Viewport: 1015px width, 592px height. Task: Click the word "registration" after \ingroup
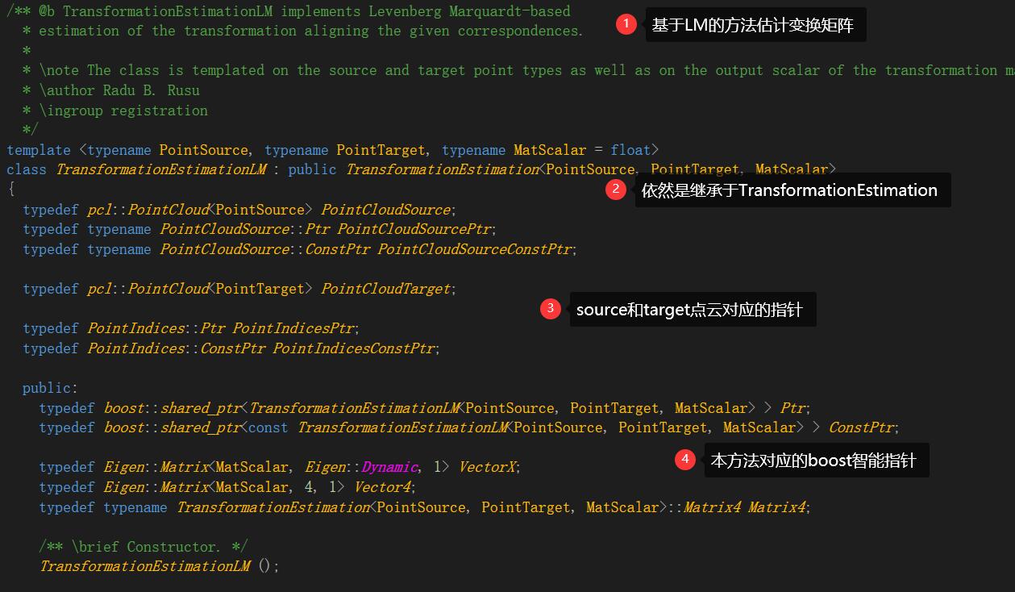[x=160, y=110]
